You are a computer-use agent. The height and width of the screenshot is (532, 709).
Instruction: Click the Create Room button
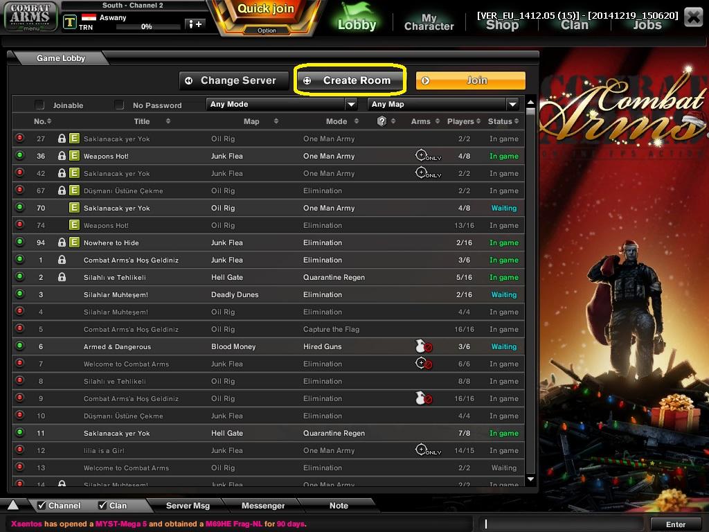point(350,80)
